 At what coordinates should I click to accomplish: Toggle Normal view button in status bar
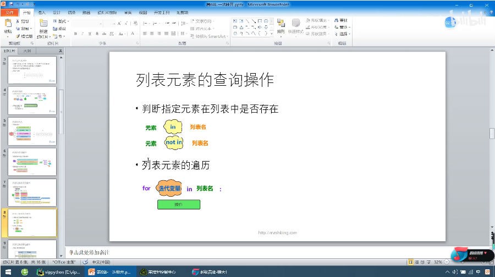[x=411, y=262]
